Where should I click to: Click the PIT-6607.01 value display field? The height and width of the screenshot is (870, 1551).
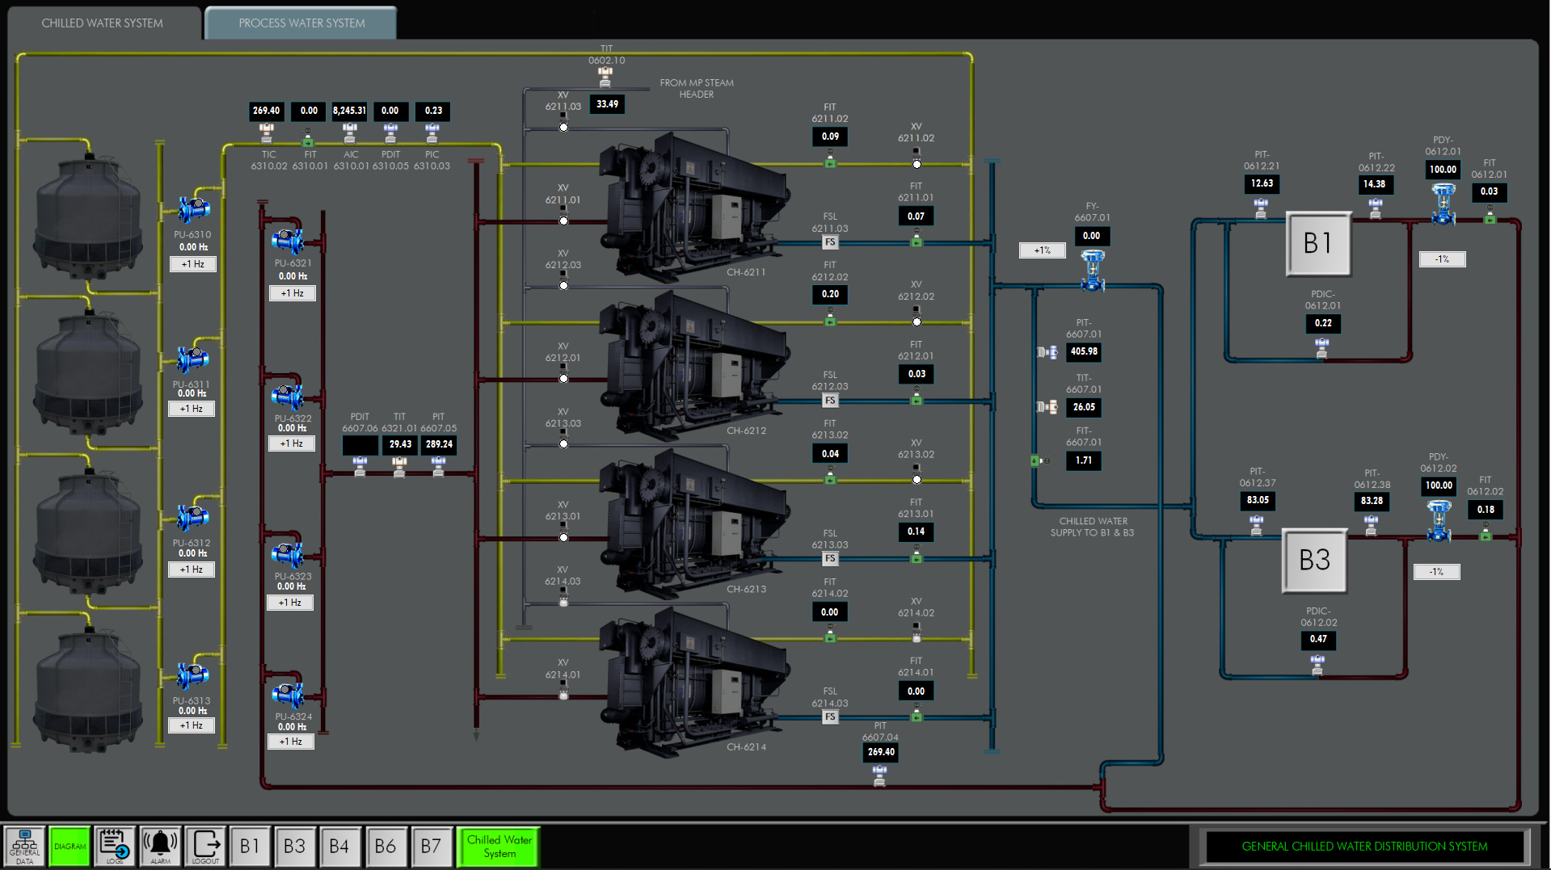click(x=1084, y=351)
